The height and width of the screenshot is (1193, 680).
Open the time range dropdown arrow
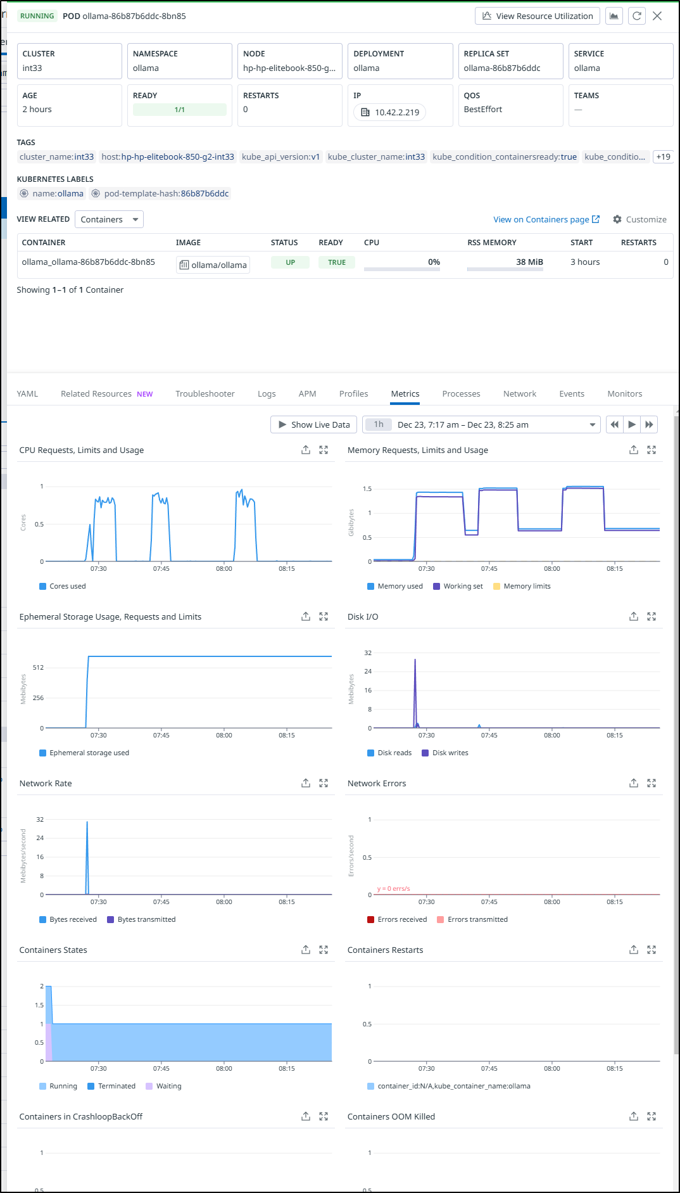[593, 424]
